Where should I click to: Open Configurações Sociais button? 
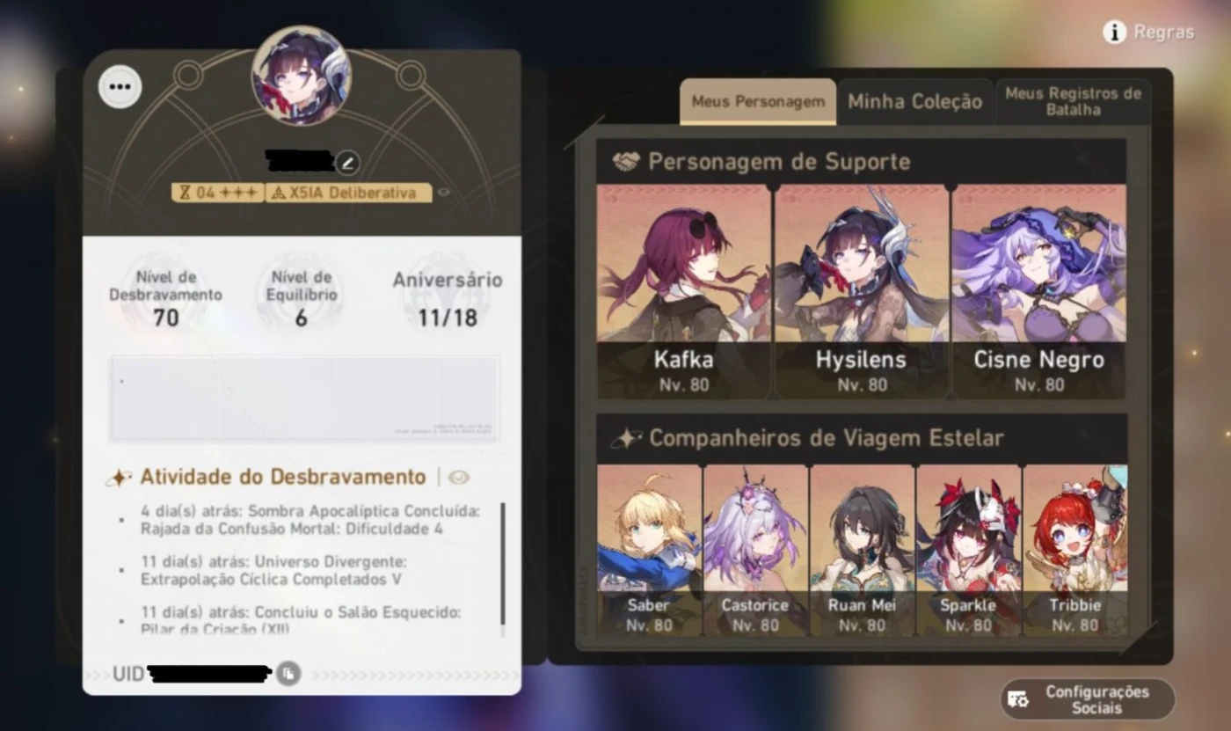[1088, 699]
